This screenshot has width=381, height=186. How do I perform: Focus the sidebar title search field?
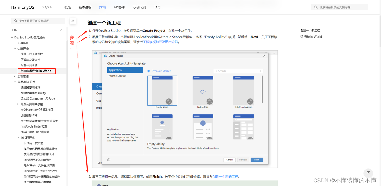[x=38, y=21]
